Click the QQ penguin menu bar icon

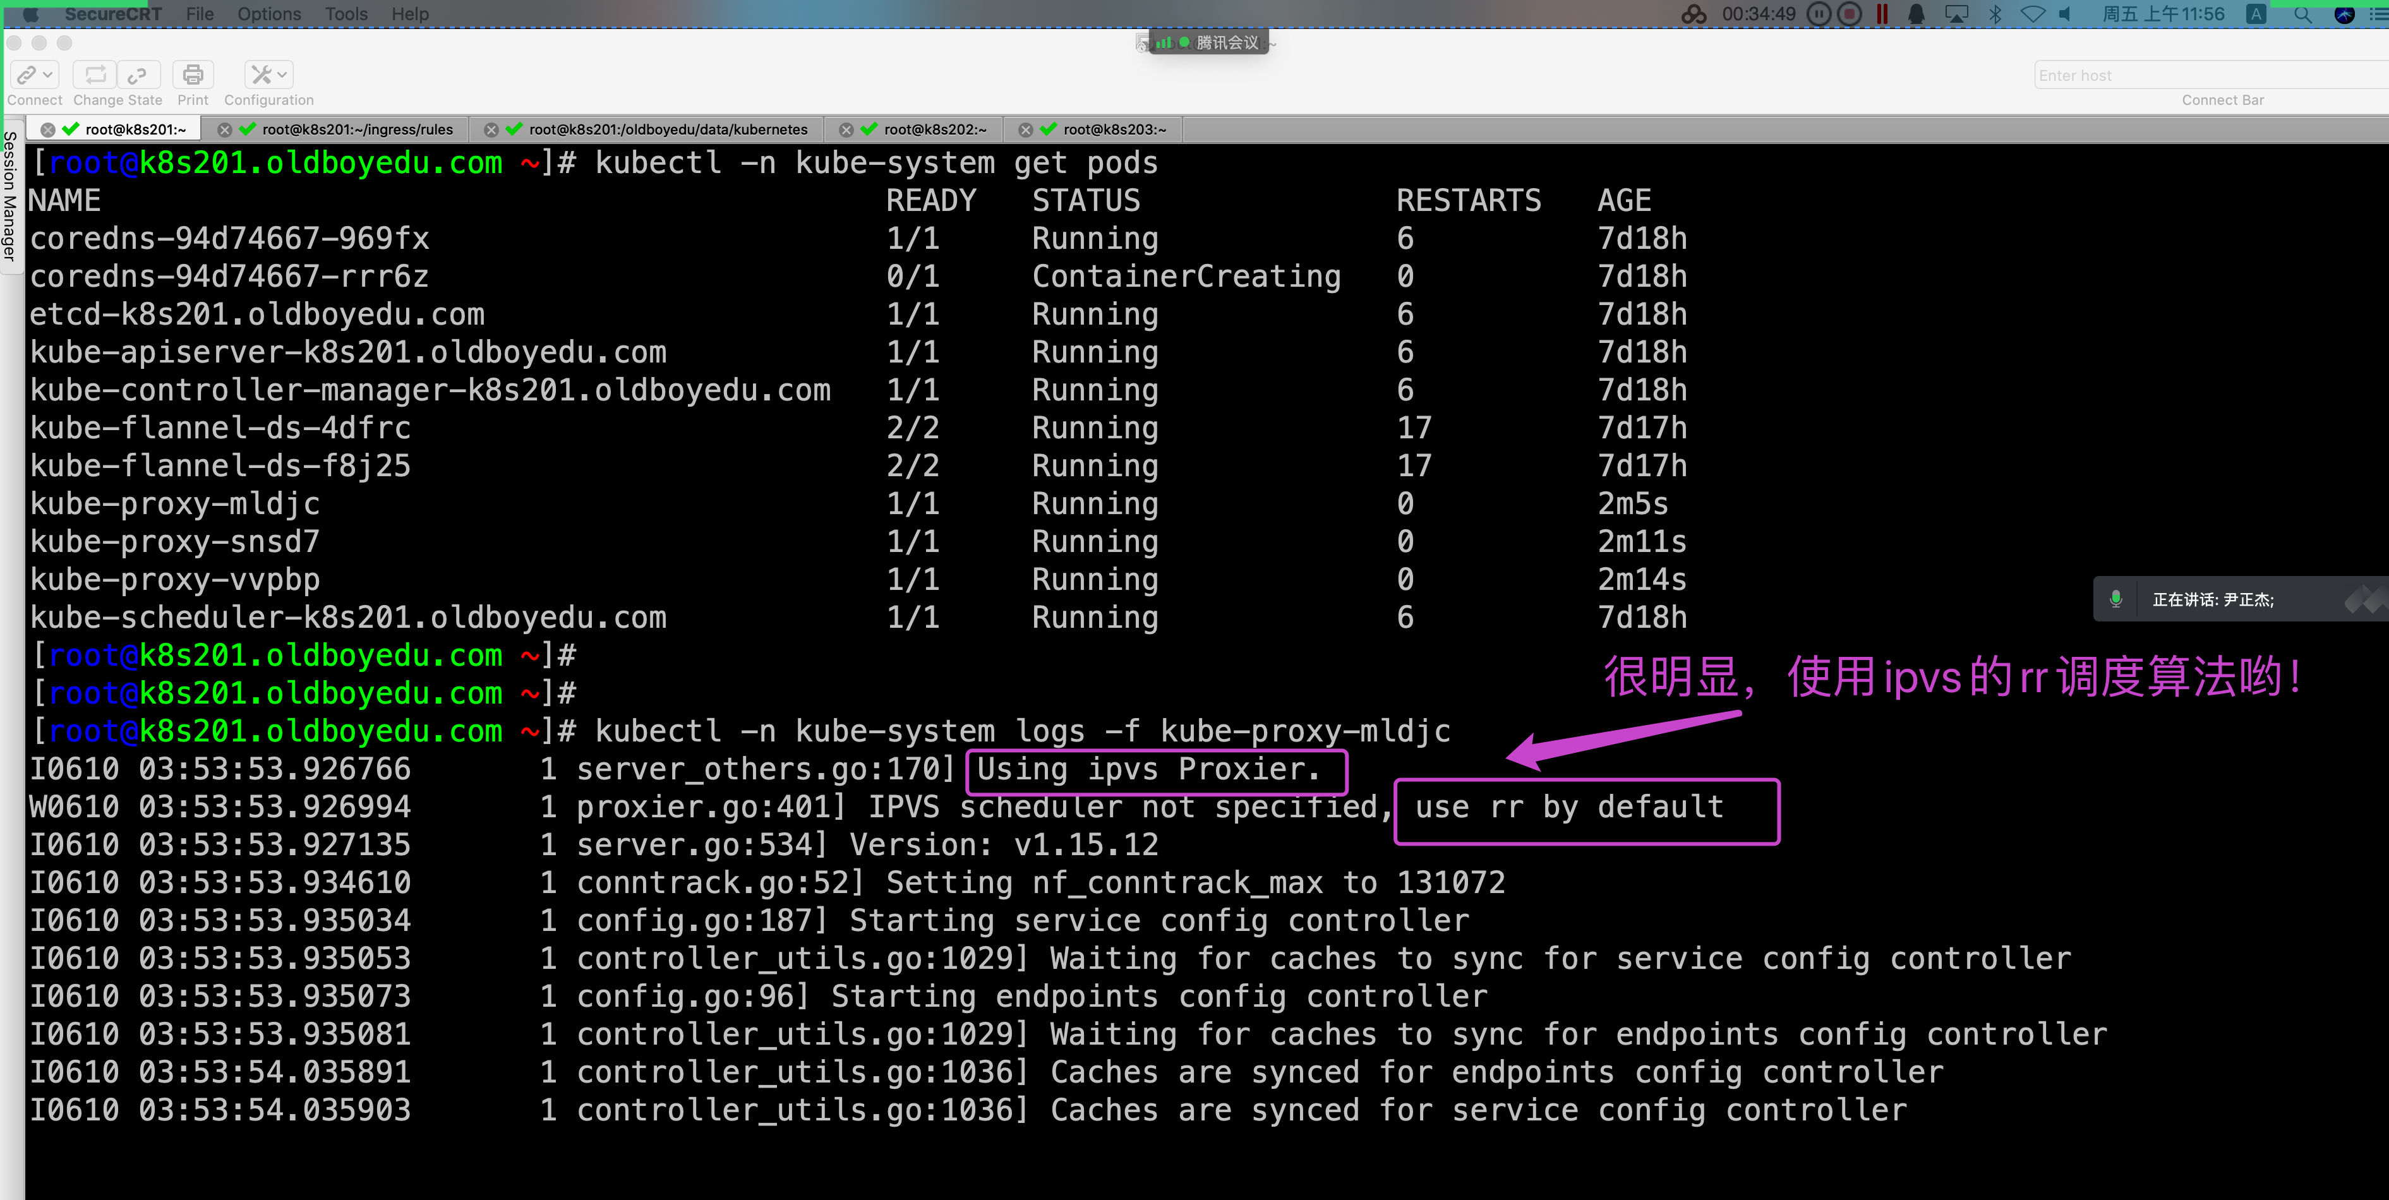[x=1916, y=14]
